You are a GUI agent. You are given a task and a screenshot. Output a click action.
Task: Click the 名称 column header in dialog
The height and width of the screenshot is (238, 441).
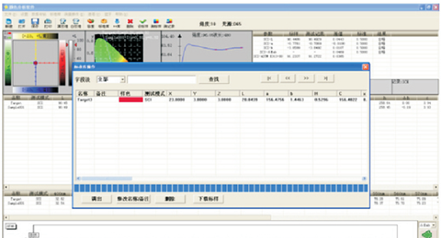pyautogui.click(x=85, y=93)
